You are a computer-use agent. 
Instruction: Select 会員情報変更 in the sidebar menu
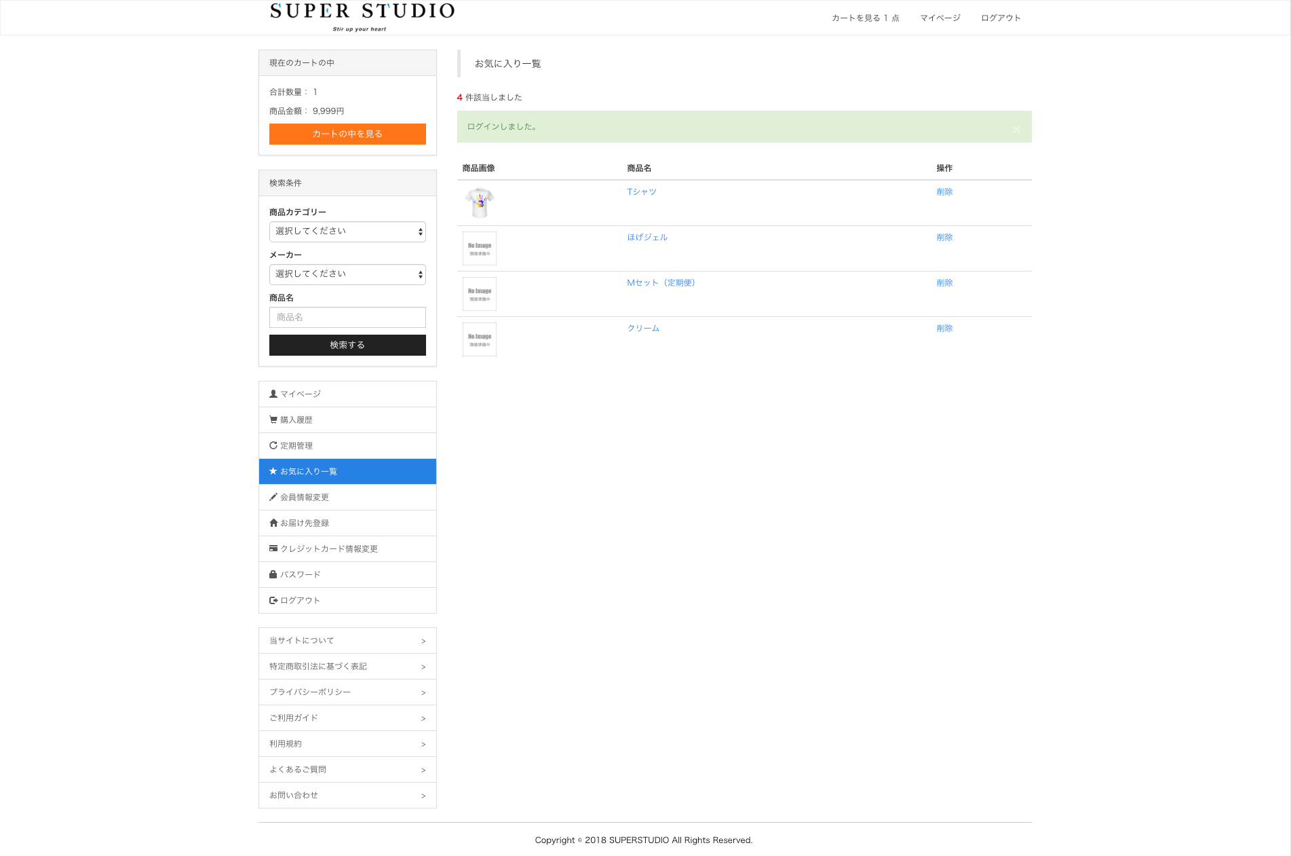point(347,498)
